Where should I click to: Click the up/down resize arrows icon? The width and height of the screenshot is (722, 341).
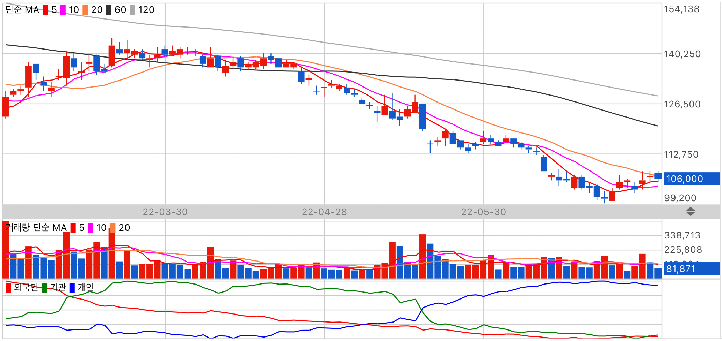691,212
